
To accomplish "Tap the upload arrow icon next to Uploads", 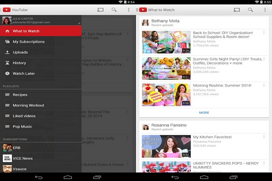I will 7,52.
